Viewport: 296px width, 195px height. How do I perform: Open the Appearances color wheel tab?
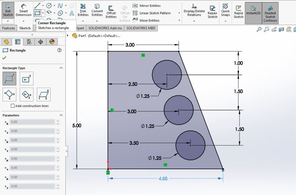coord(52,42)
